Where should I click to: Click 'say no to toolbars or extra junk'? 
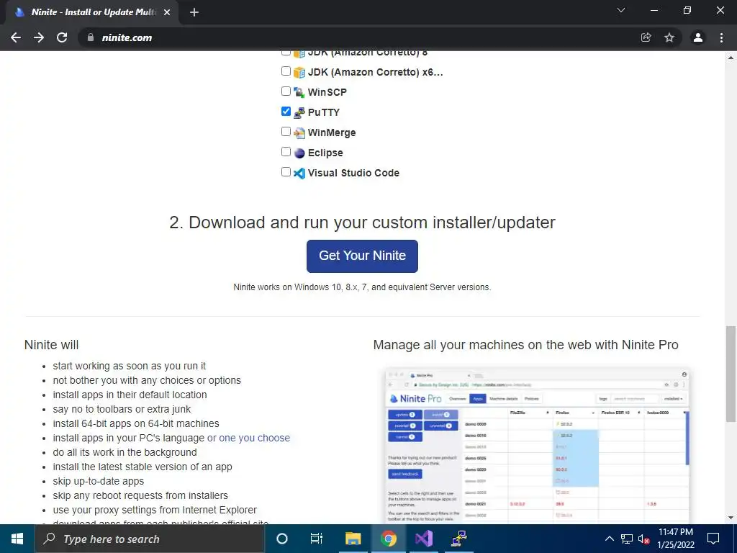tap(122, 409)
